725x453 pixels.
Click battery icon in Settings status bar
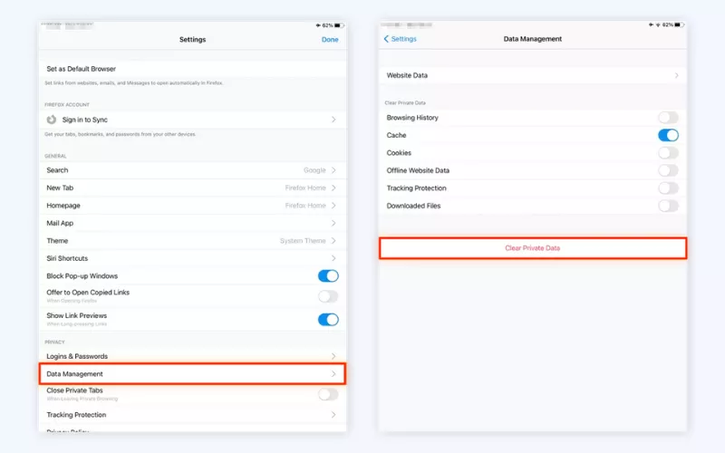tap(338, 25)
